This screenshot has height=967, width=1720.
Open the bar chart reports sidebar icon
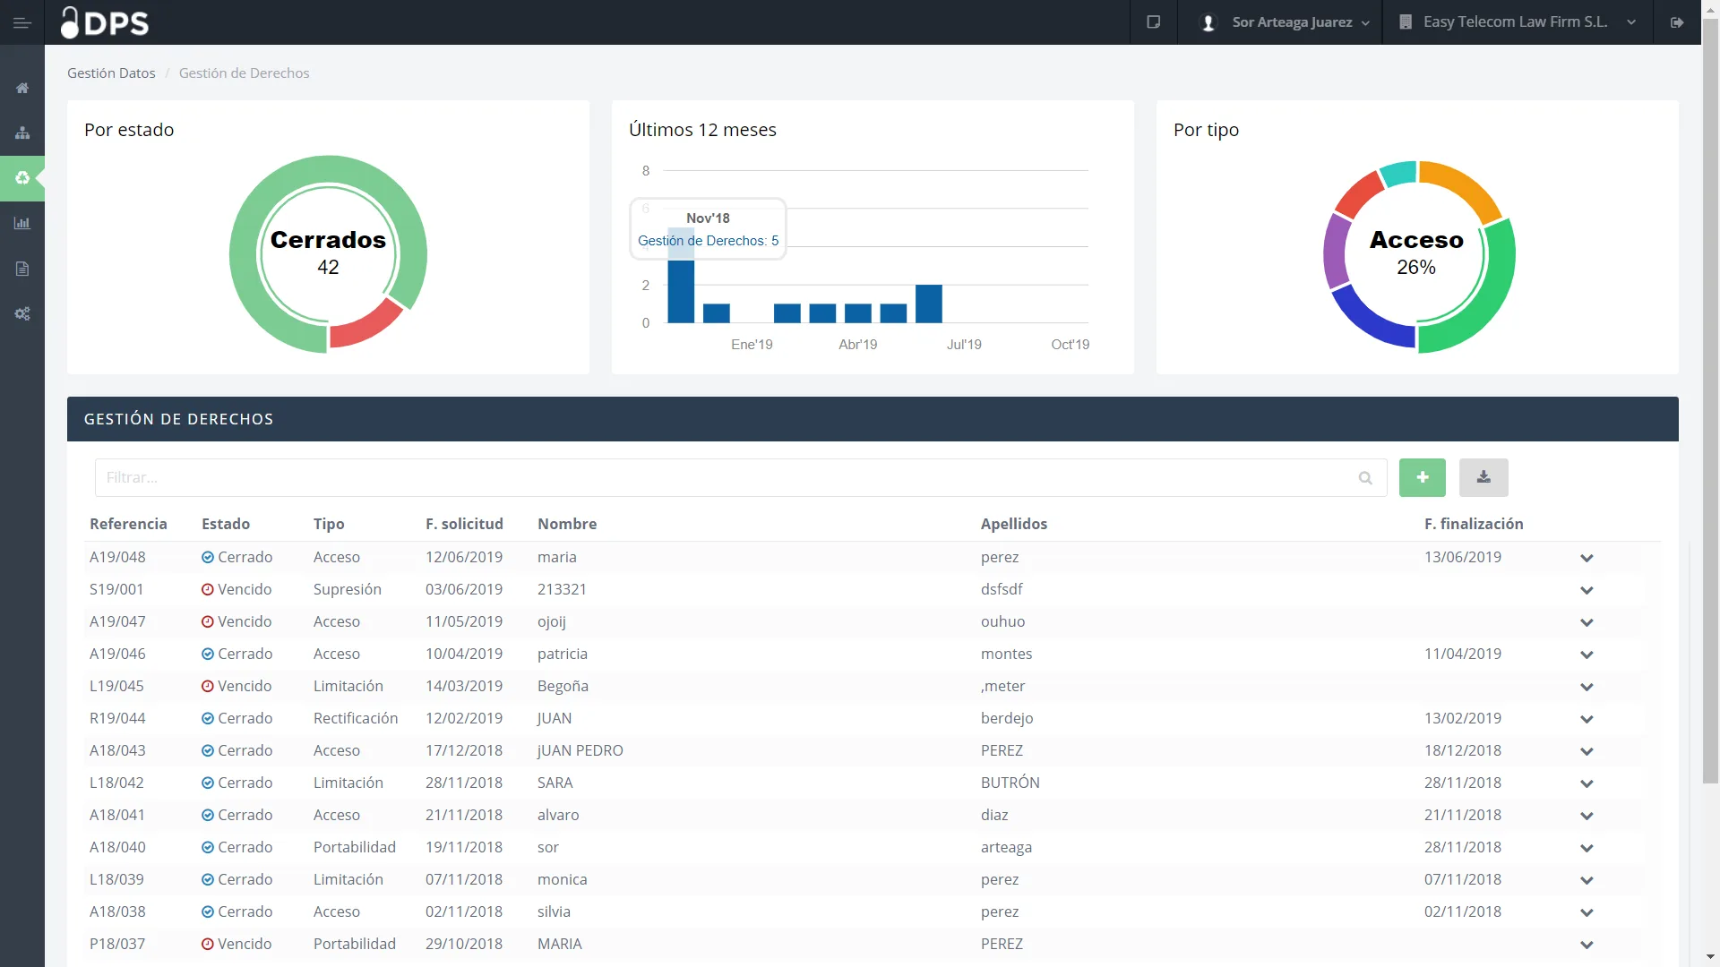click(x=22, y=223)
